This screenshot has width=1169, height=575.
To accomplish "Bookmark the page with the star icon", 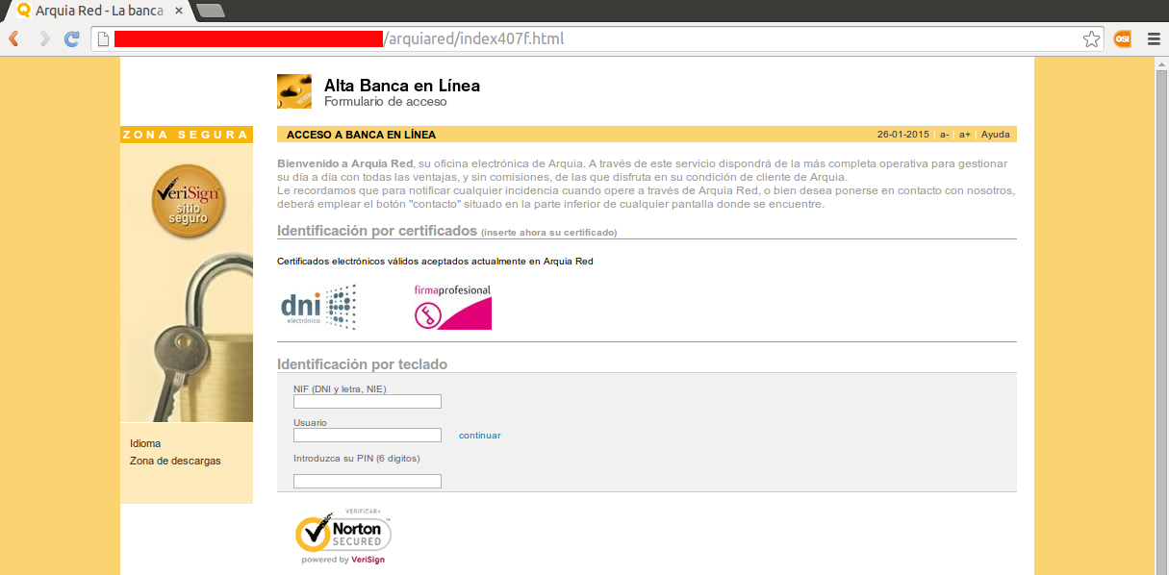I will point(1091,39).
